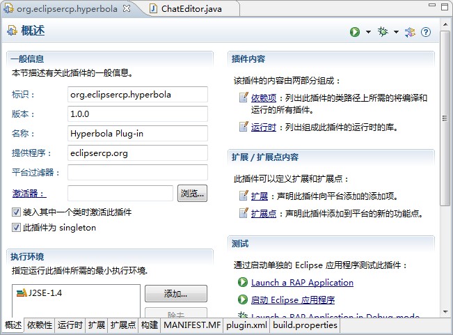Open the Run launch dropdown arrow
The width and height of the screenshot is (453, 335).
368,32
